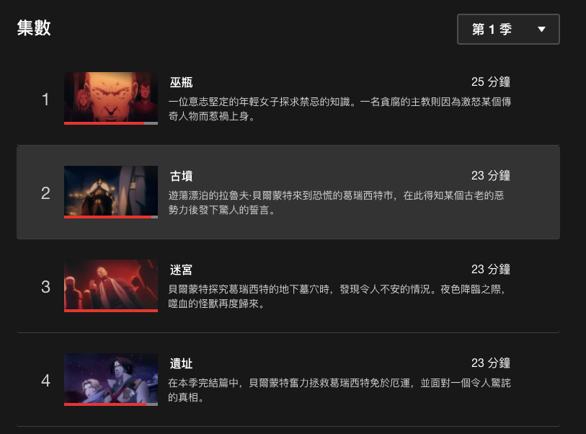
Task: Click the description of episode 3 about 地下墓穴
Action: point(337,296)
